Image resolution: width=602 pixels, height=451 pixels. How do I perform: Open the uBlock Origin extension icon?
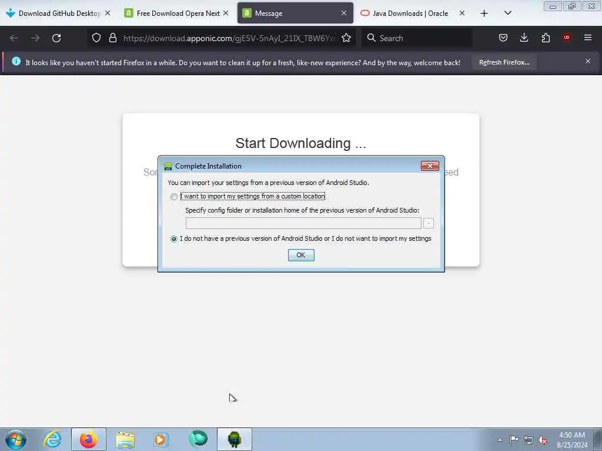pyautogui.click(x=567, y=38)
